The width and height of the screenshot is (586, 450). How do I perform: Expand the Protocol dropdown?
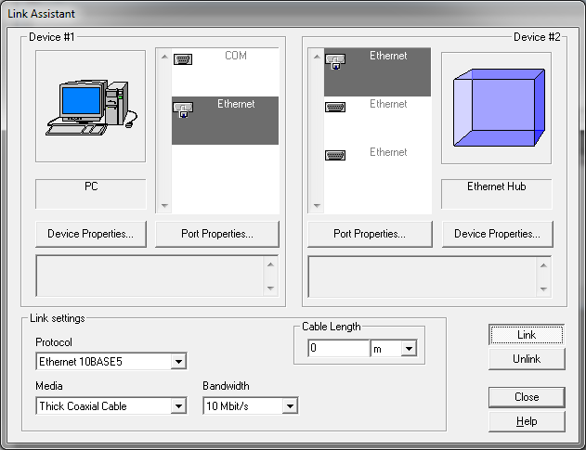[x=178, y=362]
